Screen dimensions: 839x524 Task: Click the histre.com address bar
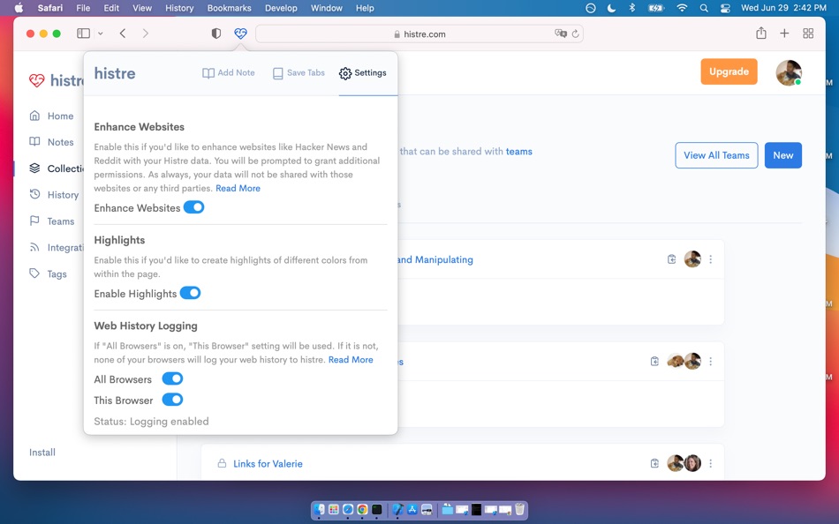tap(419, 34)
